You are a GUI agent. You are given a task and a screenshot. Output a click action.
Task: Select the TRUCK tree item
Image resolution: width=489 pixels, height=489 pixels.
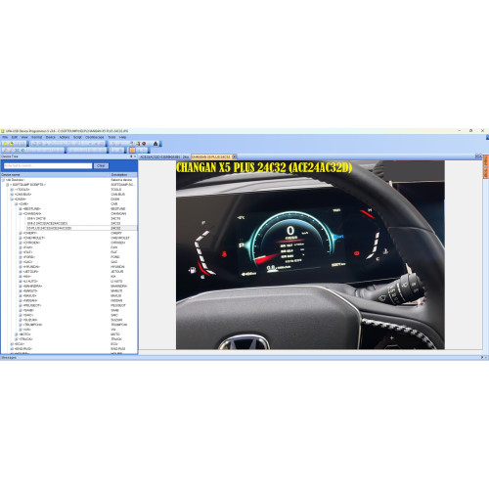25,339
